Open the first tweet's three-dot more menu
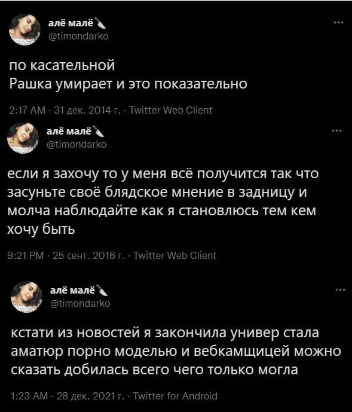 click(339, 23)
